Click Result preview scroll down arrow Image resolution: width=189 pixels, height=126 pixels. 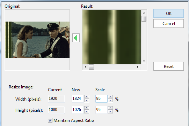[144, 61]
